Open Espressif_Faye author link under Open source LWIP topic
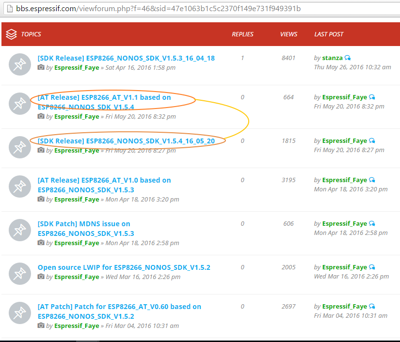The image size is (400, 342). (77, 277)
